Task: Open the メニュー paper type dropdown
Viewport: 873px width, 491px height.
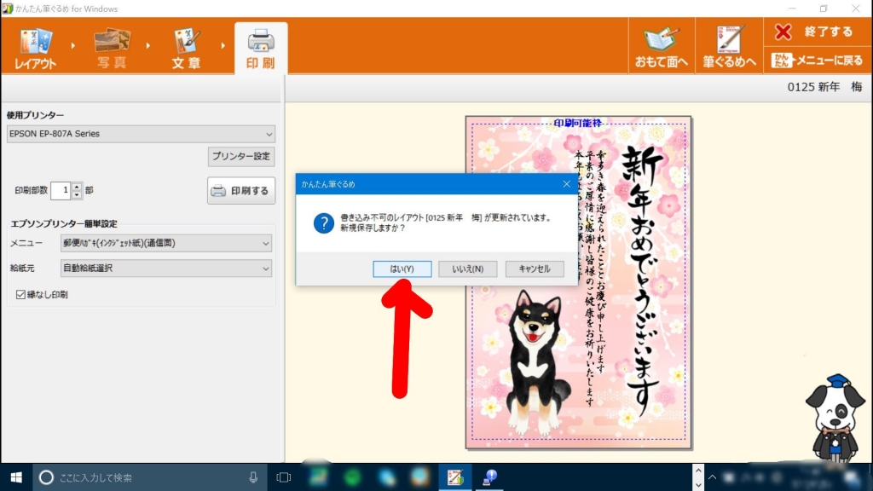Action: coord(166,243)
